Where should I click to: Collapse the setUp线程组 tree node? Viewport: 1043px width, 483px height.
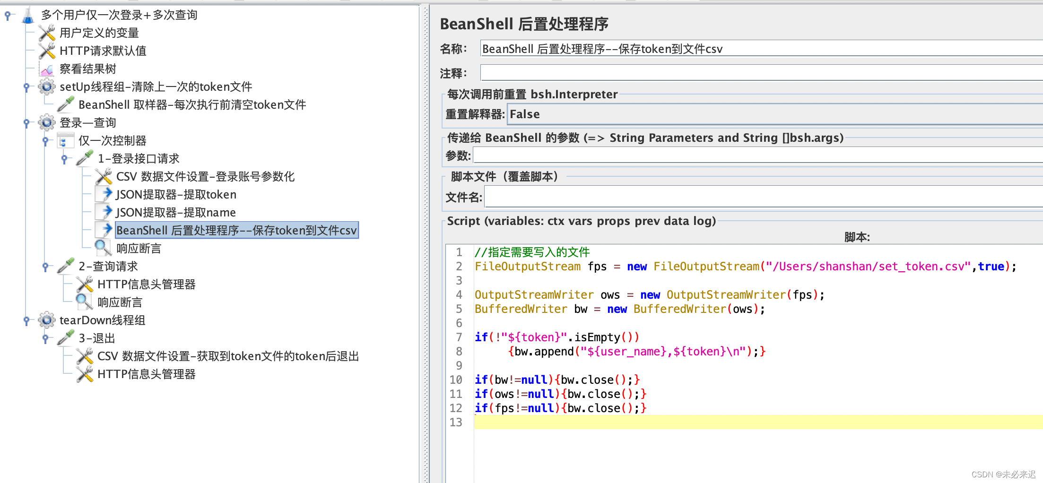pyautogui.click(x=26, y=87)
